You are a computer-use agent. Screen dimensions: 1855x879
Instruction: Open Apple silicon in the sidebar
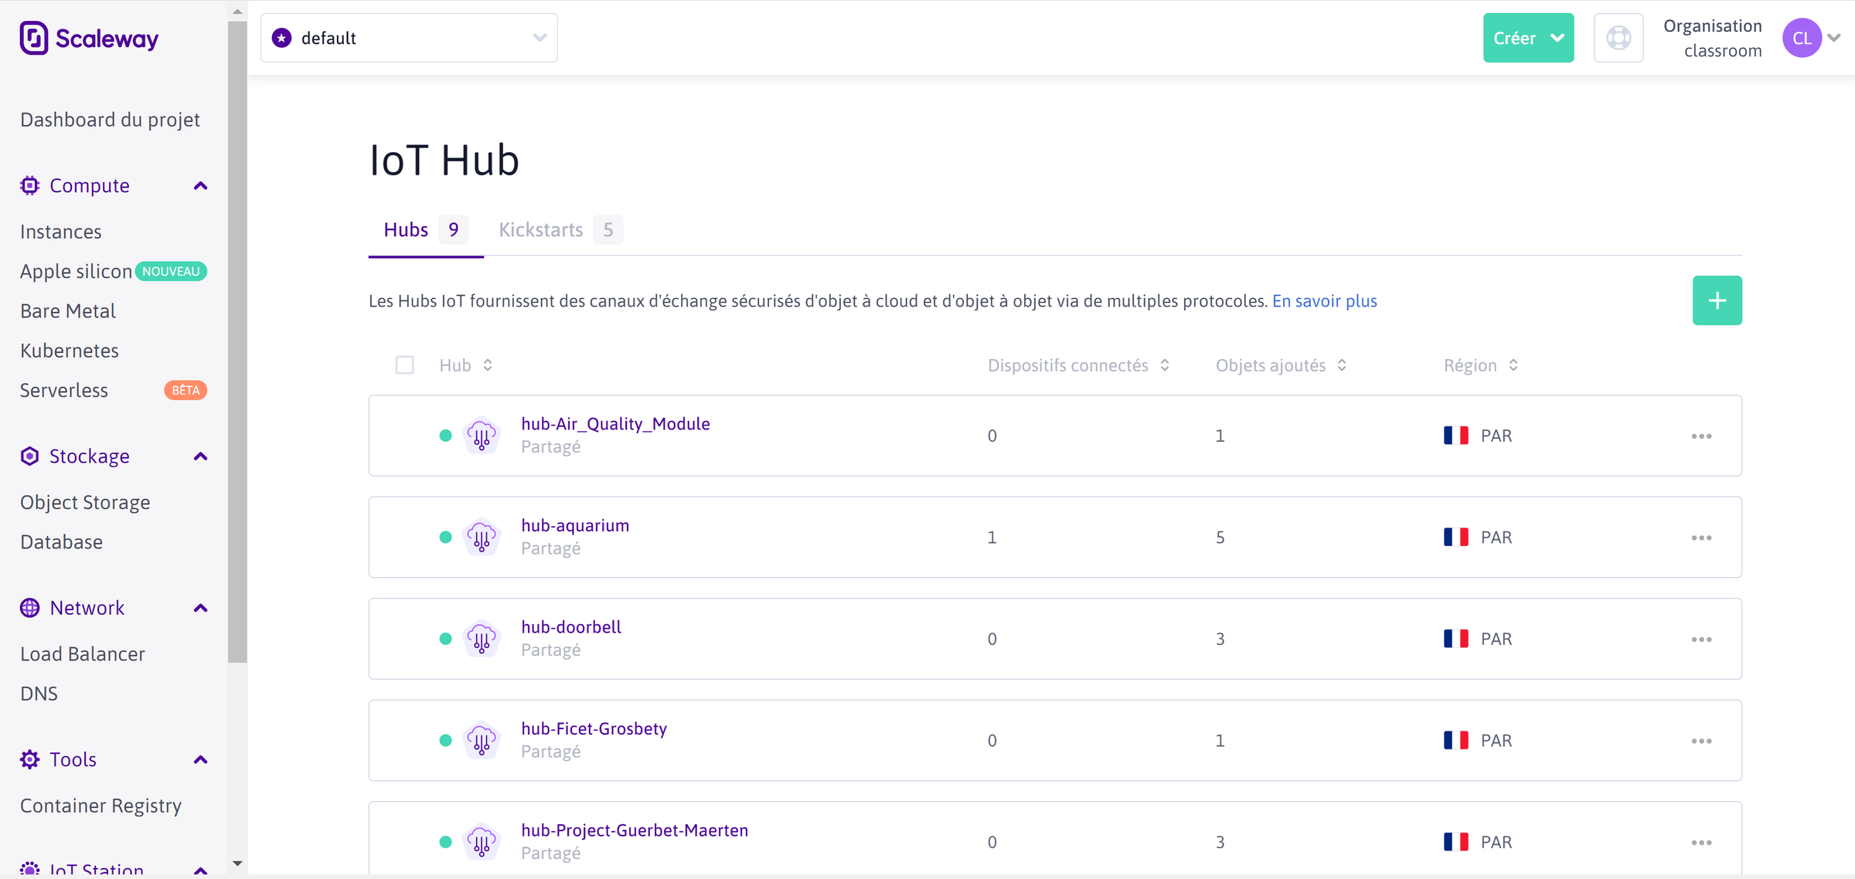76,271
